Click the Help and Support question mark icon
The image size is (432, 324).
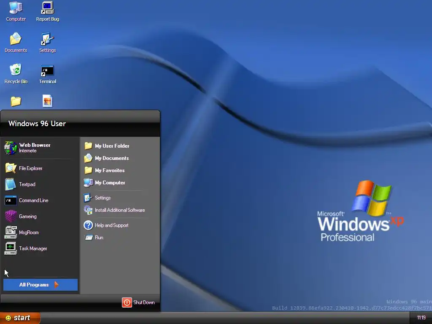click(88, 225)
